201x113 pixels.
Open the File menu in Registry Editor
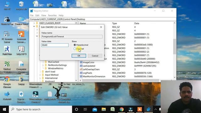point(32,15)
